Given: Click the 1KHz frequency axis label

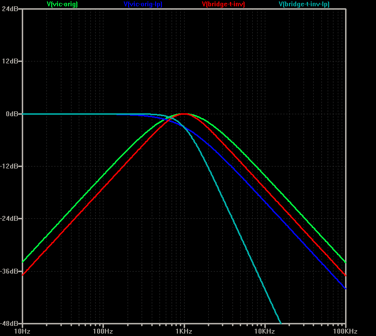Looking at the screenshot, I should 184,332.
